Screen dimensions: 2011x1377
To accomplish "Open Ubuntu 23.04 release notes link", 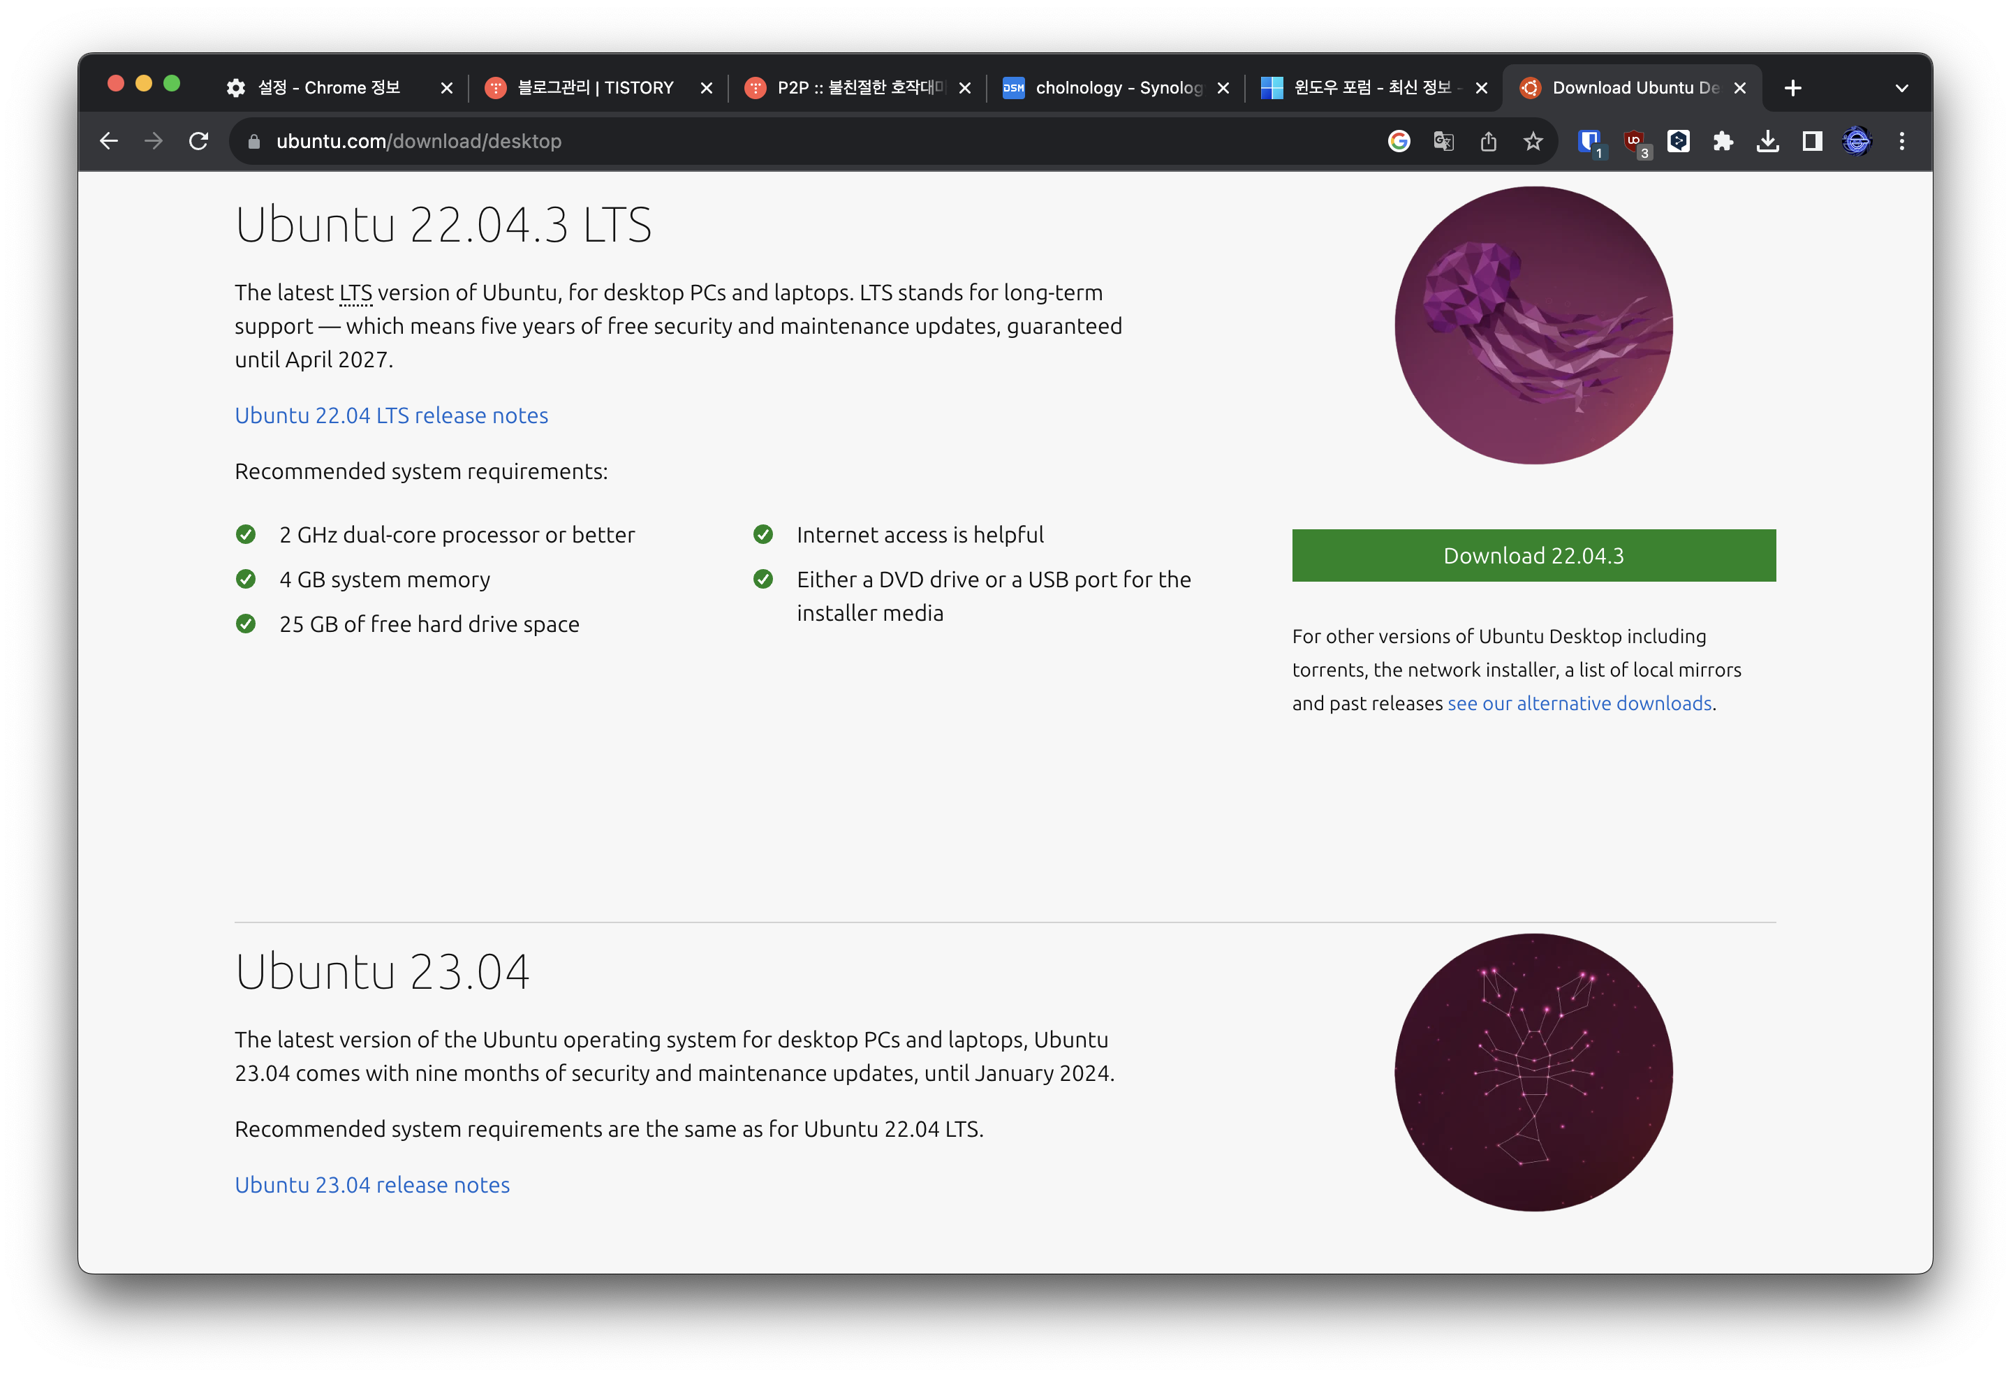I will [372, 1185].
